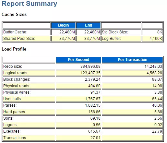Click Transactions per second value 27.01

[95, 138]
